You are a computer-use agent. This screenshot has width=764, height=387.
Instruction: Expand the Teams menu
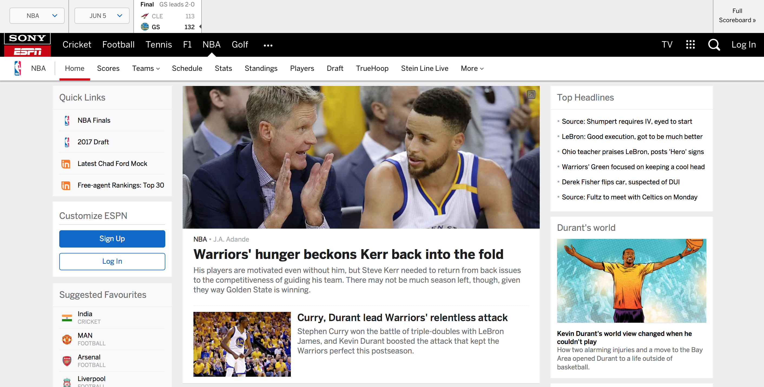coord(146,68)
